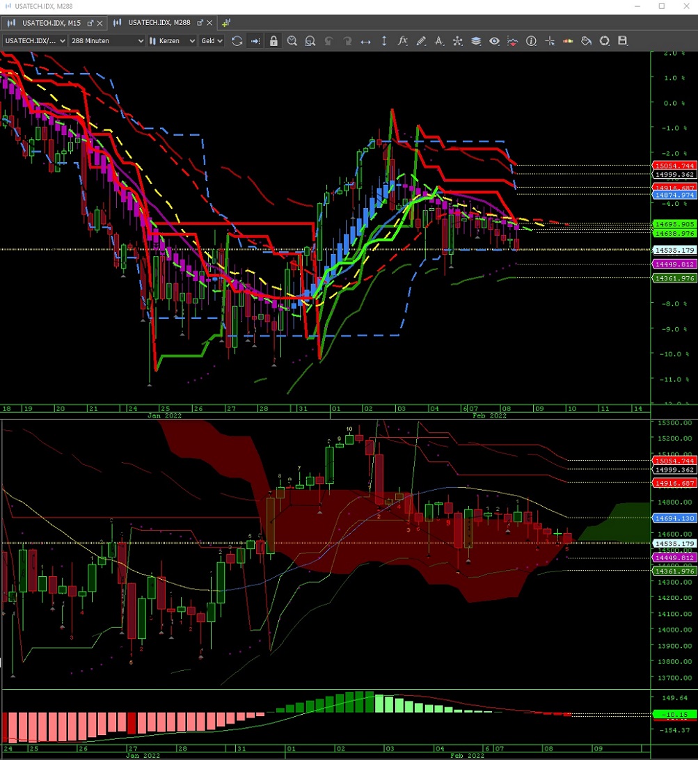Open the 288 Minuten period dropdown
The height and width of the screenshot is (760, 698).
[x=107, y=41]
